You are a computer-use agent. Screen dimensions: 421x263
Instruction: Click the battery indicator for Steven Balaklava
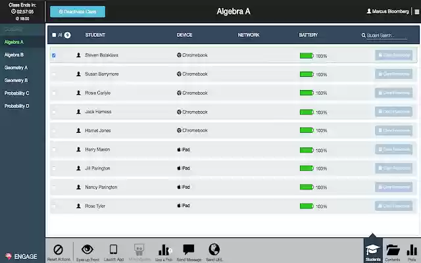[x=307, y=55]
